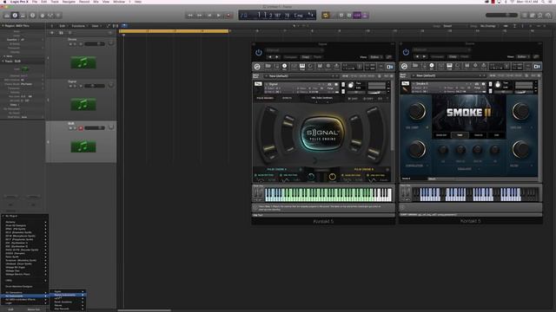Choose Drum Machine Designer from the instrument menu

click(x=25, y=286)
